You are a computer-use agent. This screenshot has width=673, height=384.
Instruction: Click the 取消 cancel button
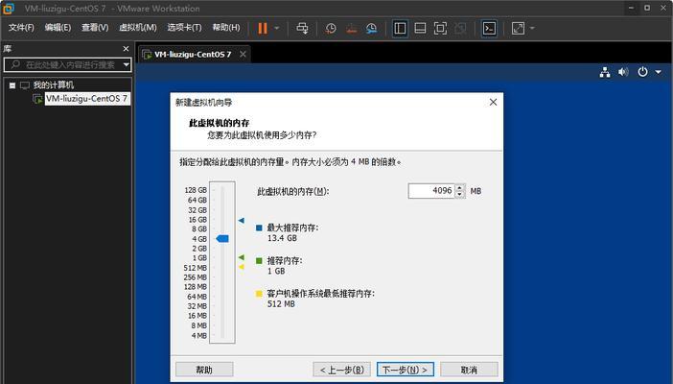pyautogui.click(x=469, y=370)
